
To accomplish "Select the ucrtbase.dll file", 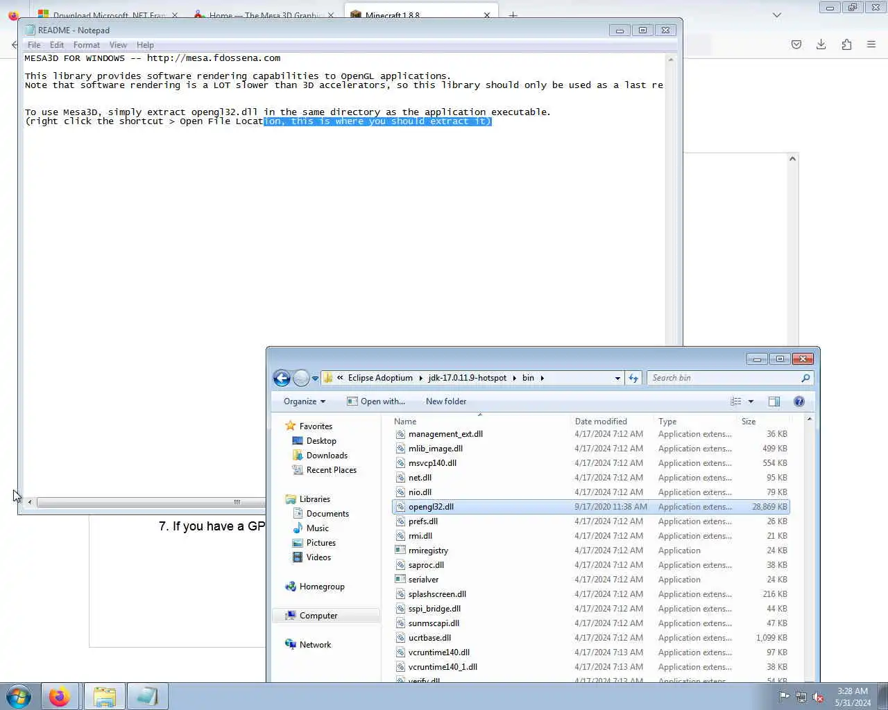I will [x=591, y=638].
